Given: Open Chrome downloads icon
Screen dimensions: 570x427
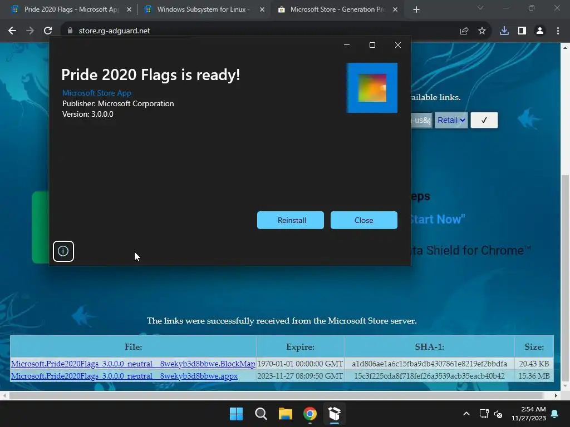Looking at the screenshot, I should pyautogui.click(x=504, y=31).
